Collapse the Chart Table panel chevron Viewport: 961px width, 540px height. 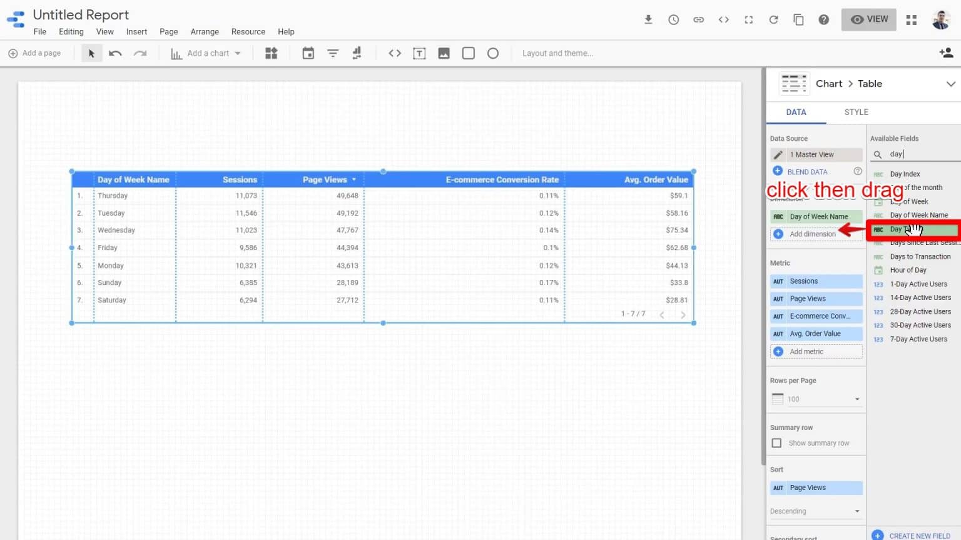click(951, 83)
